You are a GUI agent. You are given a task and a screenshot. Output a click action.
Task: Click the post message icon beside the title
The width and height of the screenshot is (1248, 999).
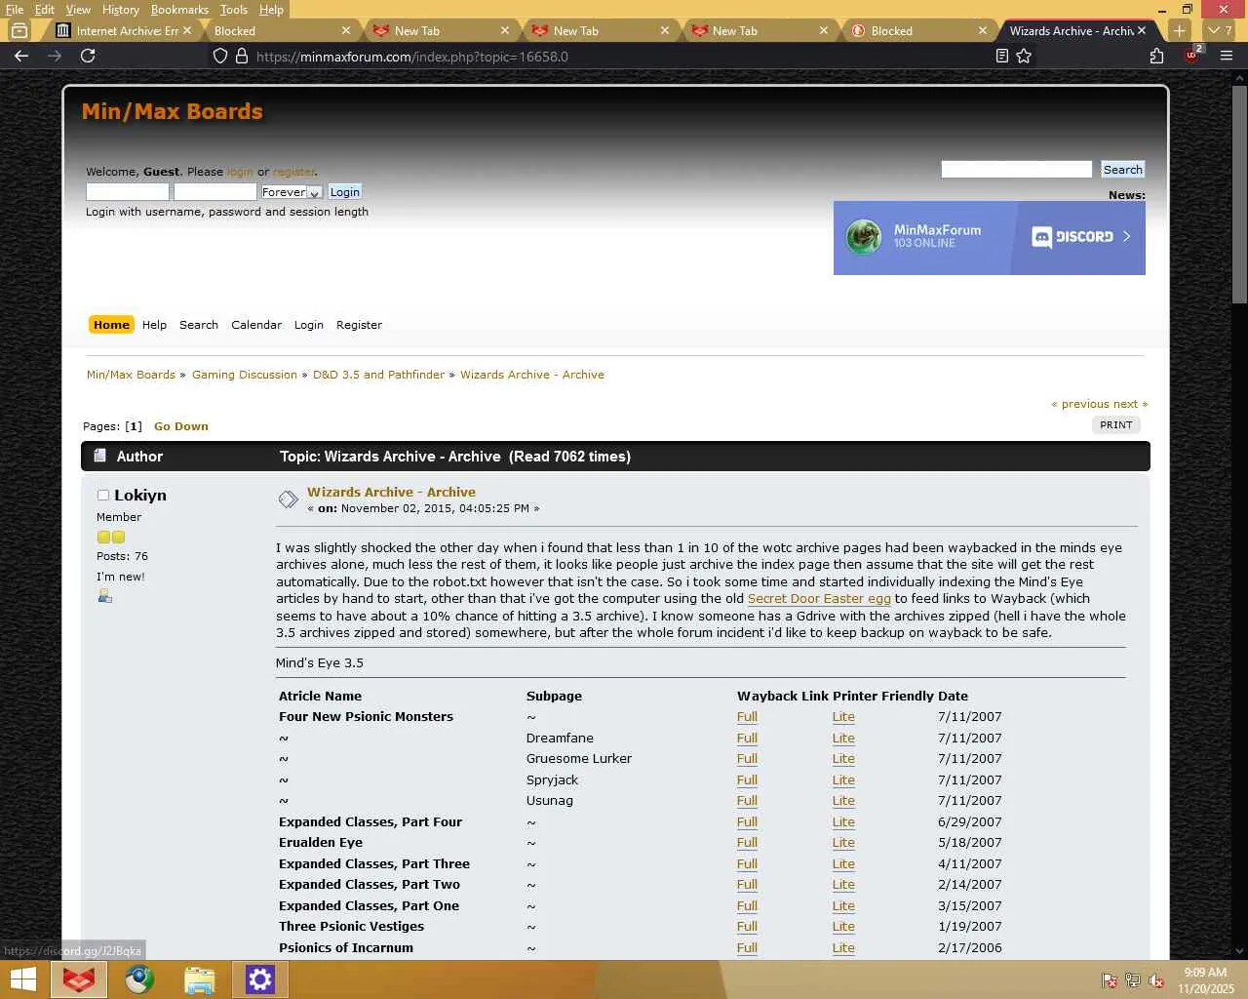coord(288,499)
